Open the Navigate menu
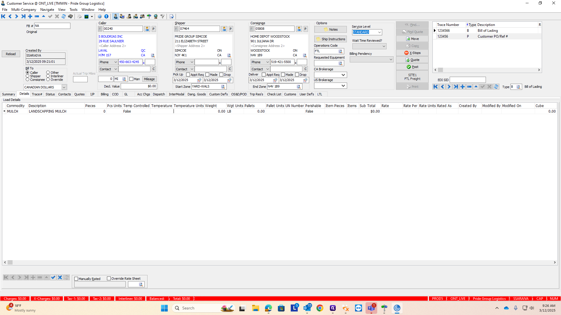This screenshot has width=561, height=315. [47, 10]
